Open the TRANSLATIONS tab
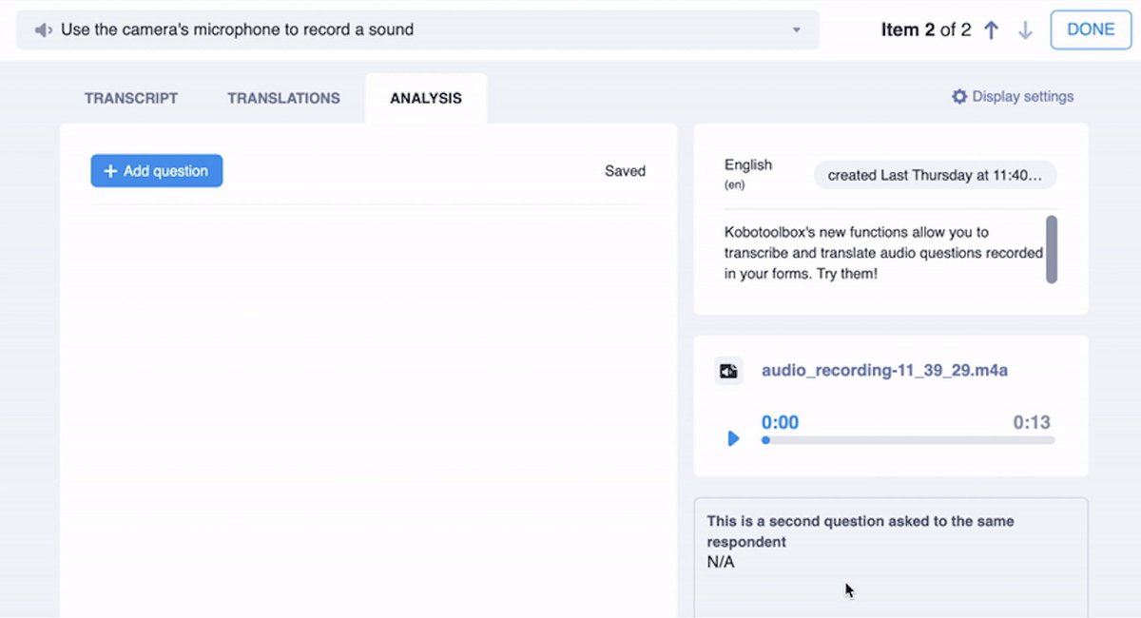The width and height of the screenshot is (1141, 618). (x=282, y=98)
